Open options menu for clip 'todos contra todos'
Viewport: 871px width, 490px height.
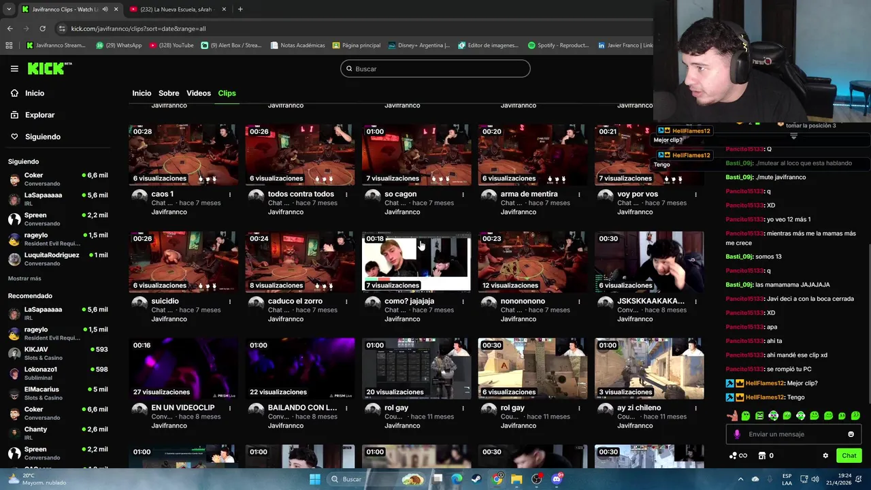click(x=346, y=195)
